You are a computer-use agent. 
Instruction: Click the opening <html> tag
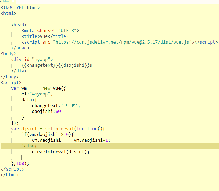(8, 13)
